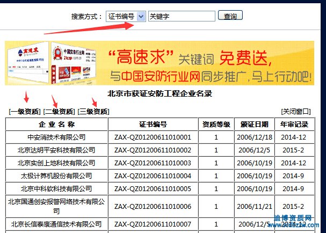The image size is (326, 233).
Task: Click the 北京实创上地科技有限公司 entry
Action: [x=56, y=163]
